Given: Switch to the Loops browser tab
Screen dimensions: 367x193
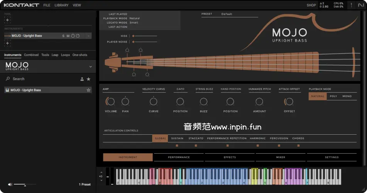Looking at the screenshot, I should 66,55.
